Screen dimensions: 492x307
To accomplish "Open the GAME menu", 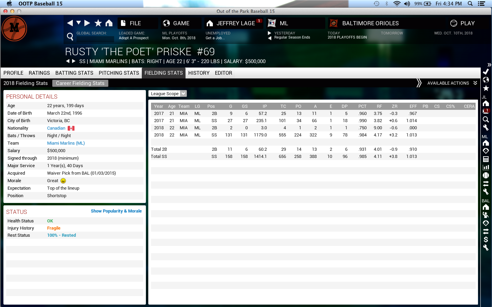I will 181,23.
